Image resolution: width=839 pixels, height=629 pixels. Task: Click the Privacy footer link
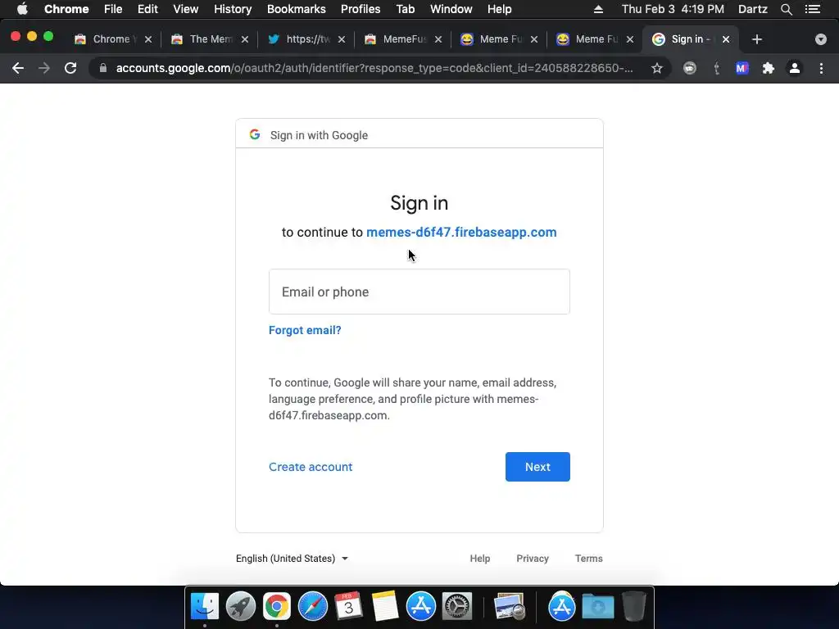click(x=533, y=559)
